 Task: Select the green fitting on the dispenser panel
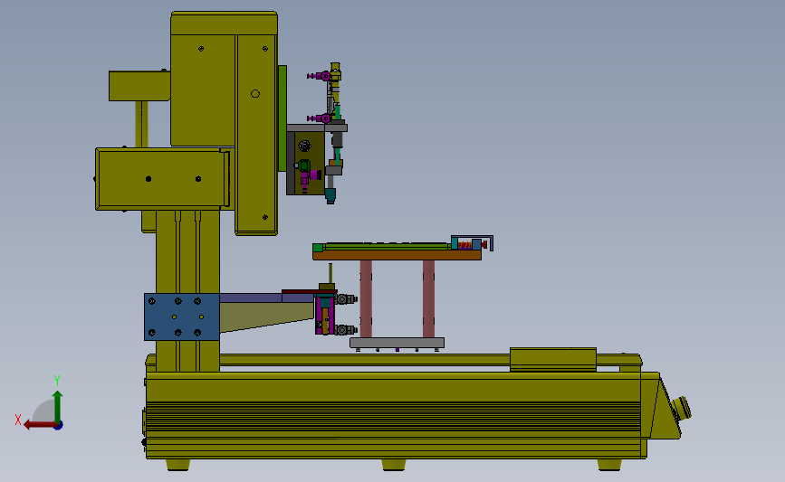[302, 165]
